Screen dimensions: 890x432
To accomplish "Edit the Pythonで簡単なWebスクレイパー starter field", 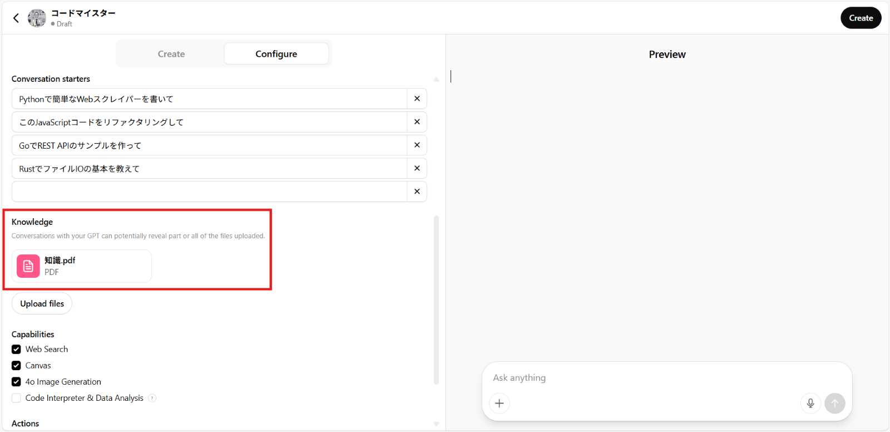I will 209,99.
